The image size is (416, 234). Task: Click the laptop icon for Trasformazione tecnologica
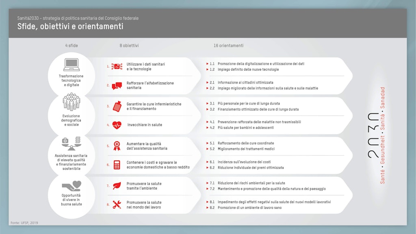tap(71, 65)
